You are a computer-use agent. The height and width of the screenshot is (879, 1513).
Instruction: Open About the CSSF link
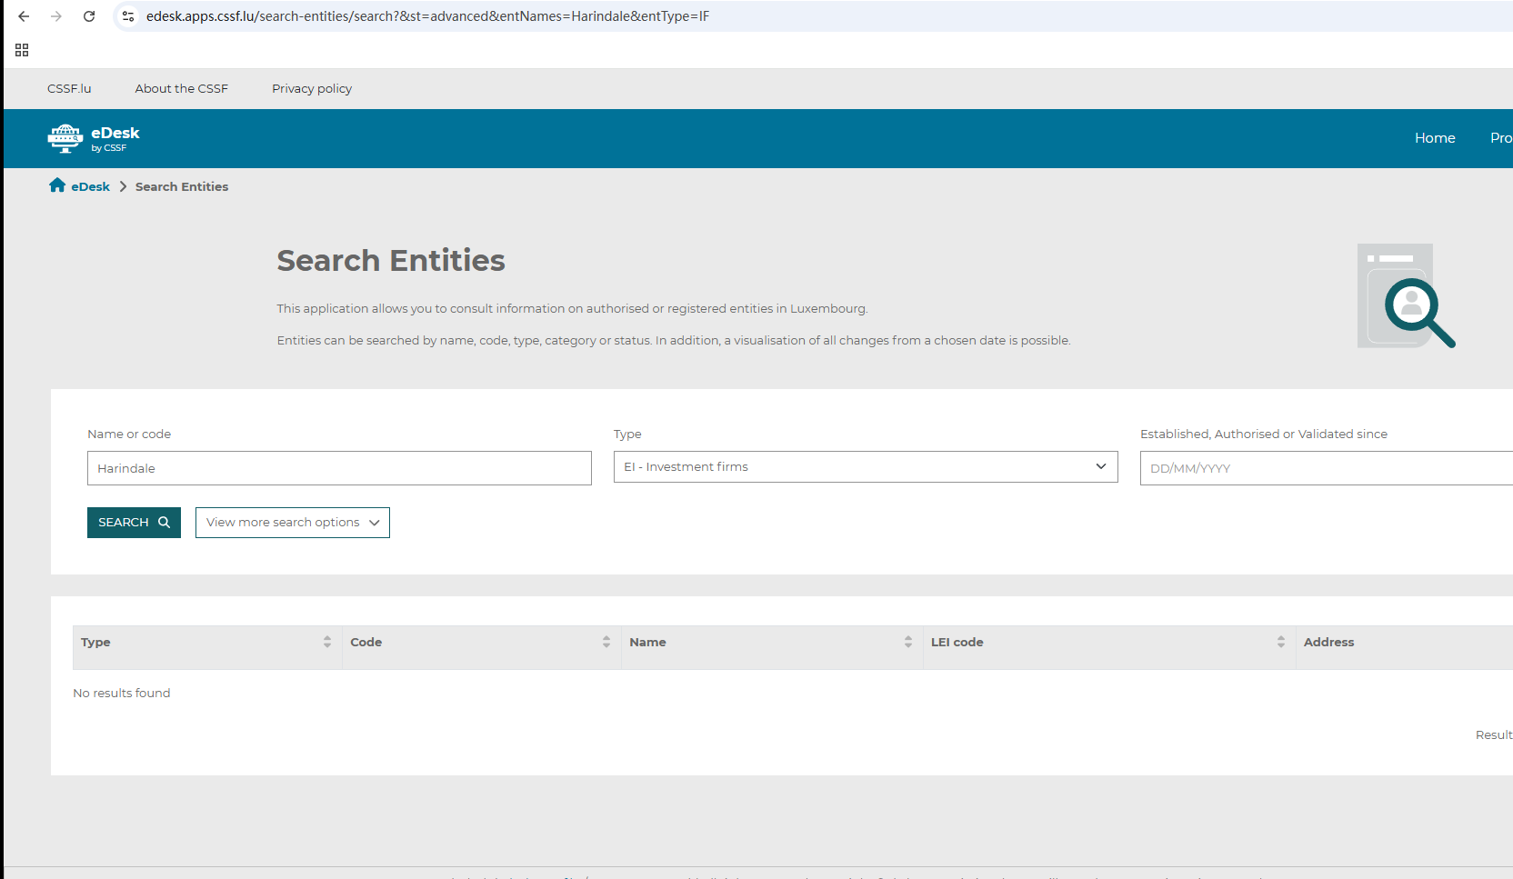click(x=182, y=88)
